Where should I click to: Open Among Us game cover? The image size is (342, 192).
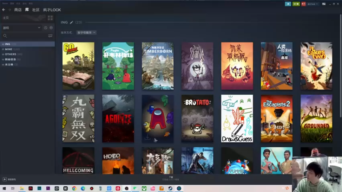[x=158, y=119]
